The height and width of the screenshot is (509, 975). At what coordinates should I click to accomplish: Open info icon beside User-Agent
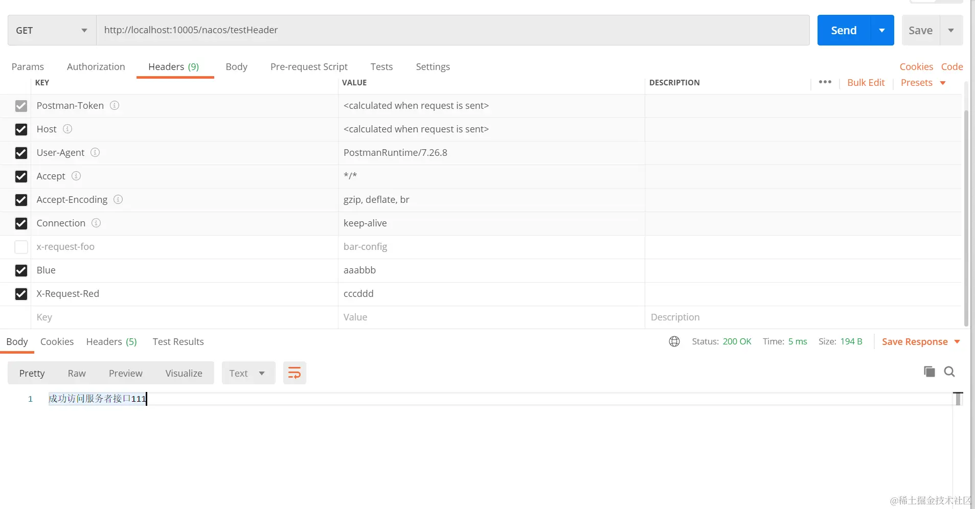click(95, 152)
